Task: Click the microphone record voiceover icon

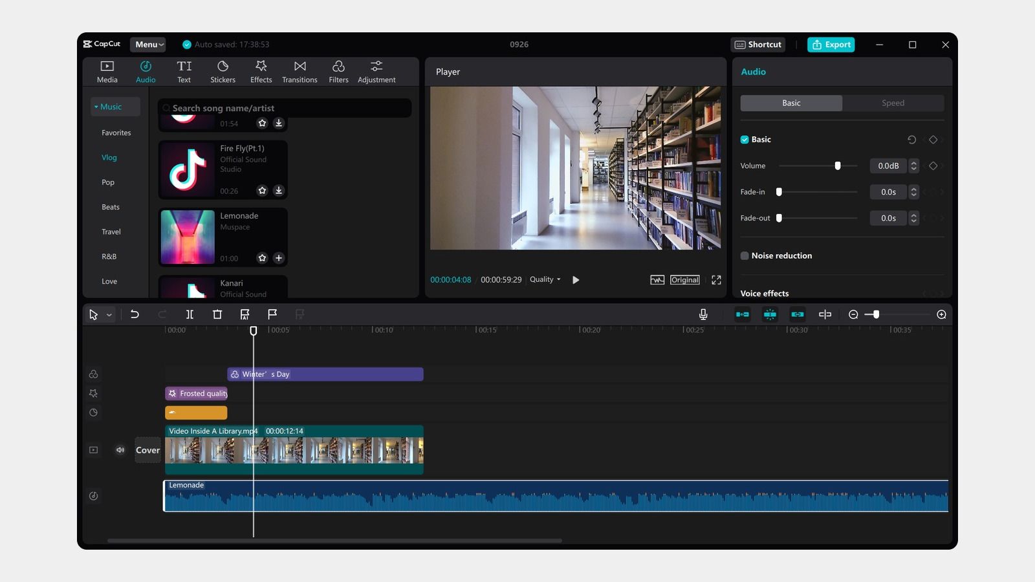Action: pos(703,314)
